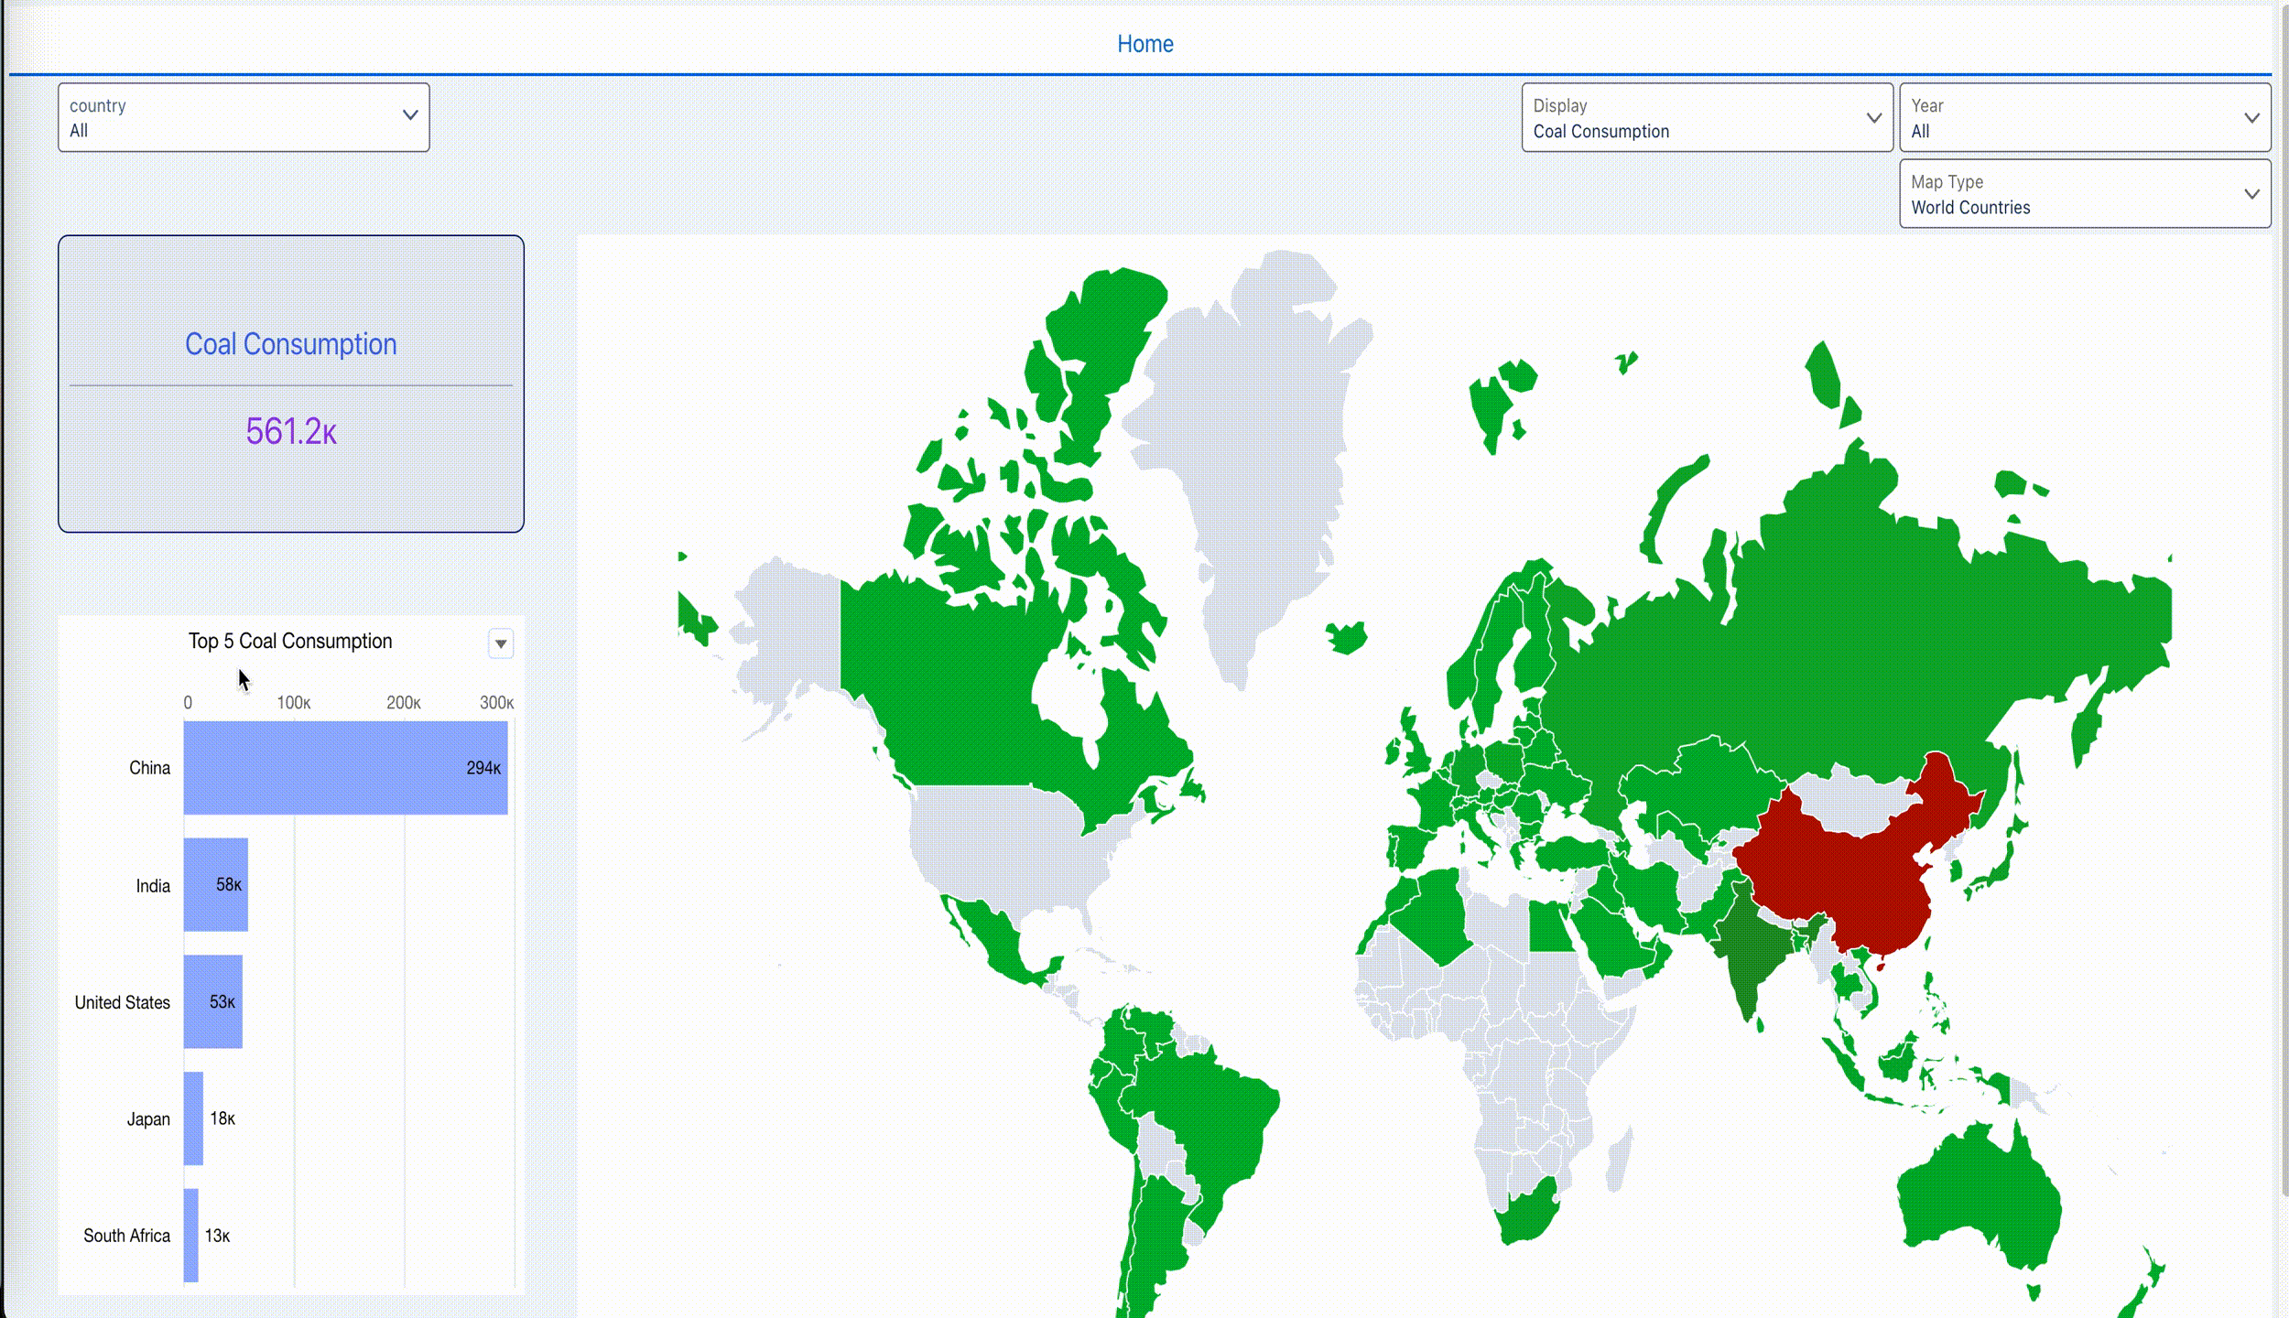Switch to the Home tab
Screen dimensions: 2289x1318
[x=1144, y=44]
